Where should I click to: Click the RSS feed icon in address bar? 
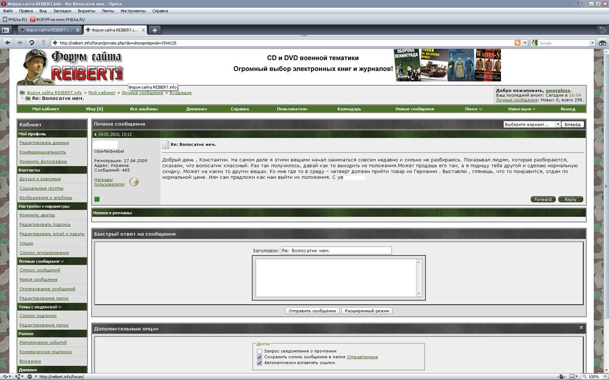click(517, 43)
